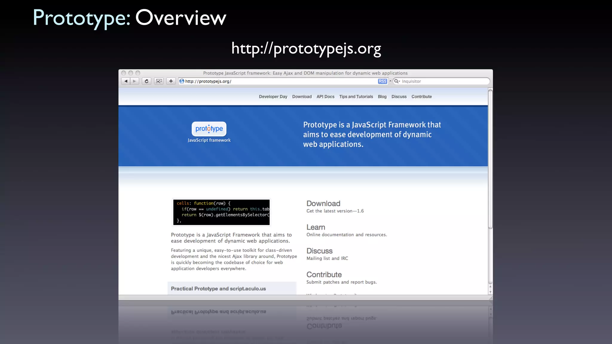Click the Discuss heading link in content

pyautogui.click(x=319, y=251)
